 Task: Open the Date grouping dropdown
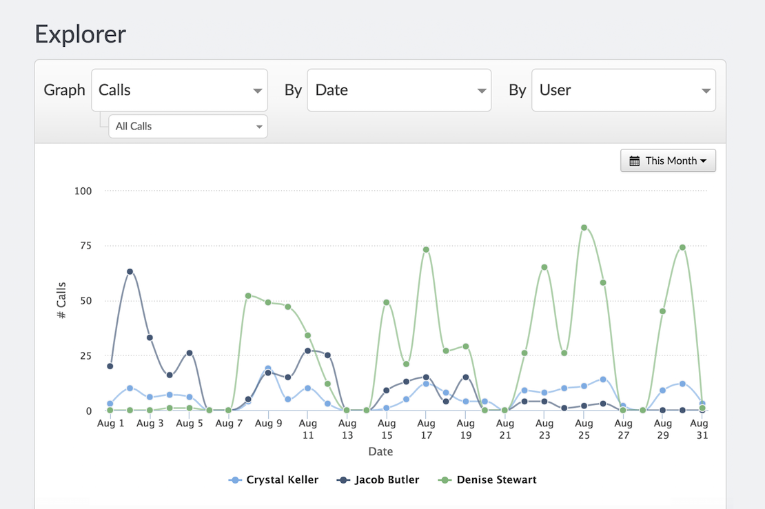[399, 90]
